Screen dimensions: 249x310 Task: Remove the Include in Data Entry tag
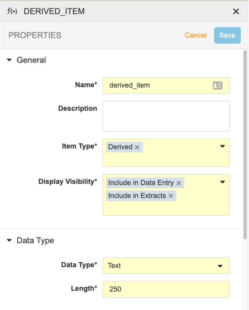(179, 183)
